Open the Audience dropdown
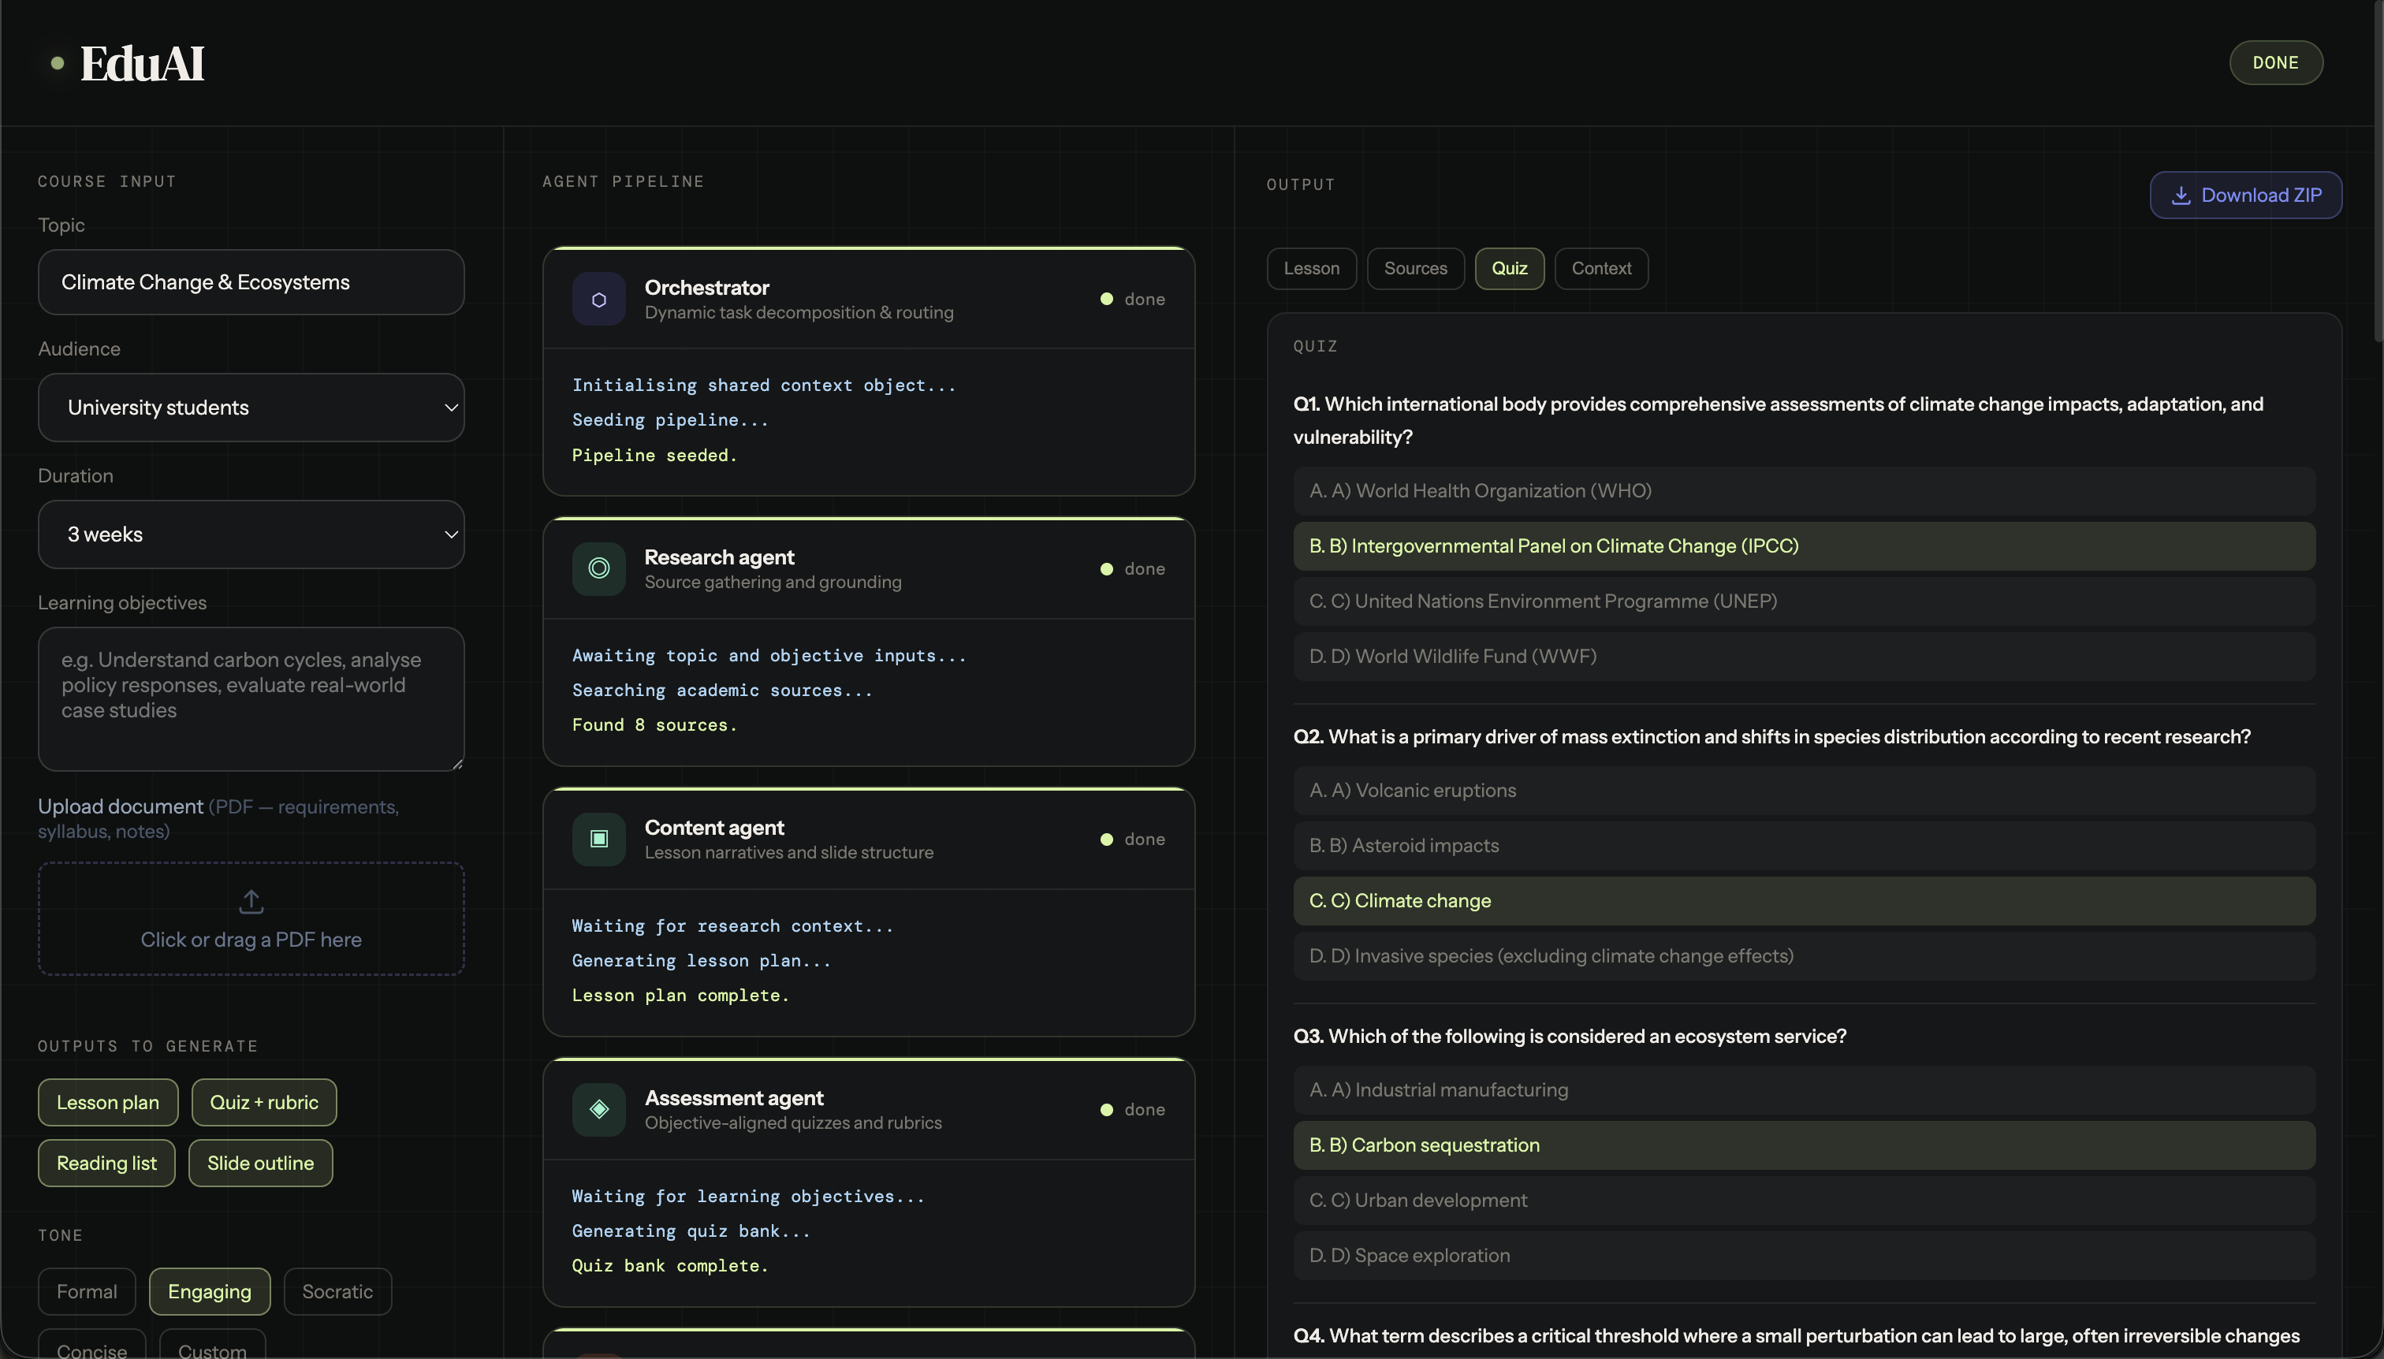This screenshot has width=2384, height=1359. coord(251,408)
